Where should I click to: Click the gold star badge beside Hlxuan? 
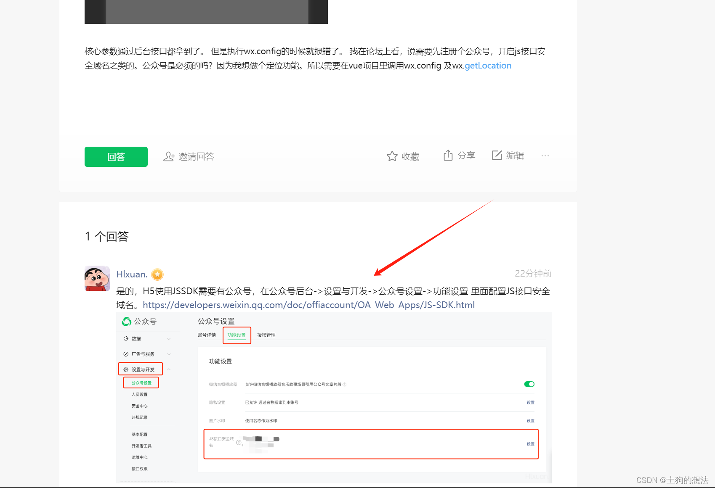(157, 274)
